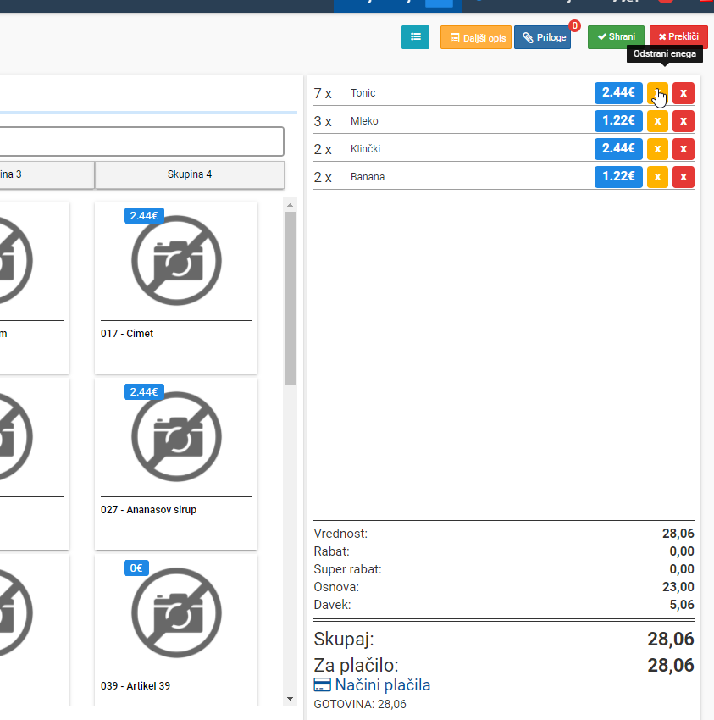This screenshot has width=714, height=720.
Task: Click the Klinčki 2.44€ price button
Action: pos(618,149)
